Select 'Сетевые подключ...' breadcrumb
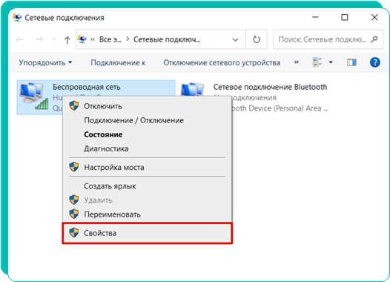 click(x=167, y=39)
